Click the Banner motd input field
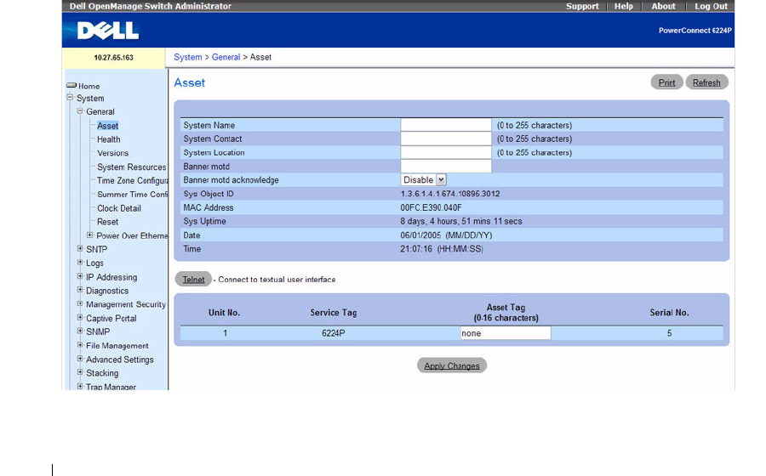This screenshot has height=476, width=766. (446, 166)
